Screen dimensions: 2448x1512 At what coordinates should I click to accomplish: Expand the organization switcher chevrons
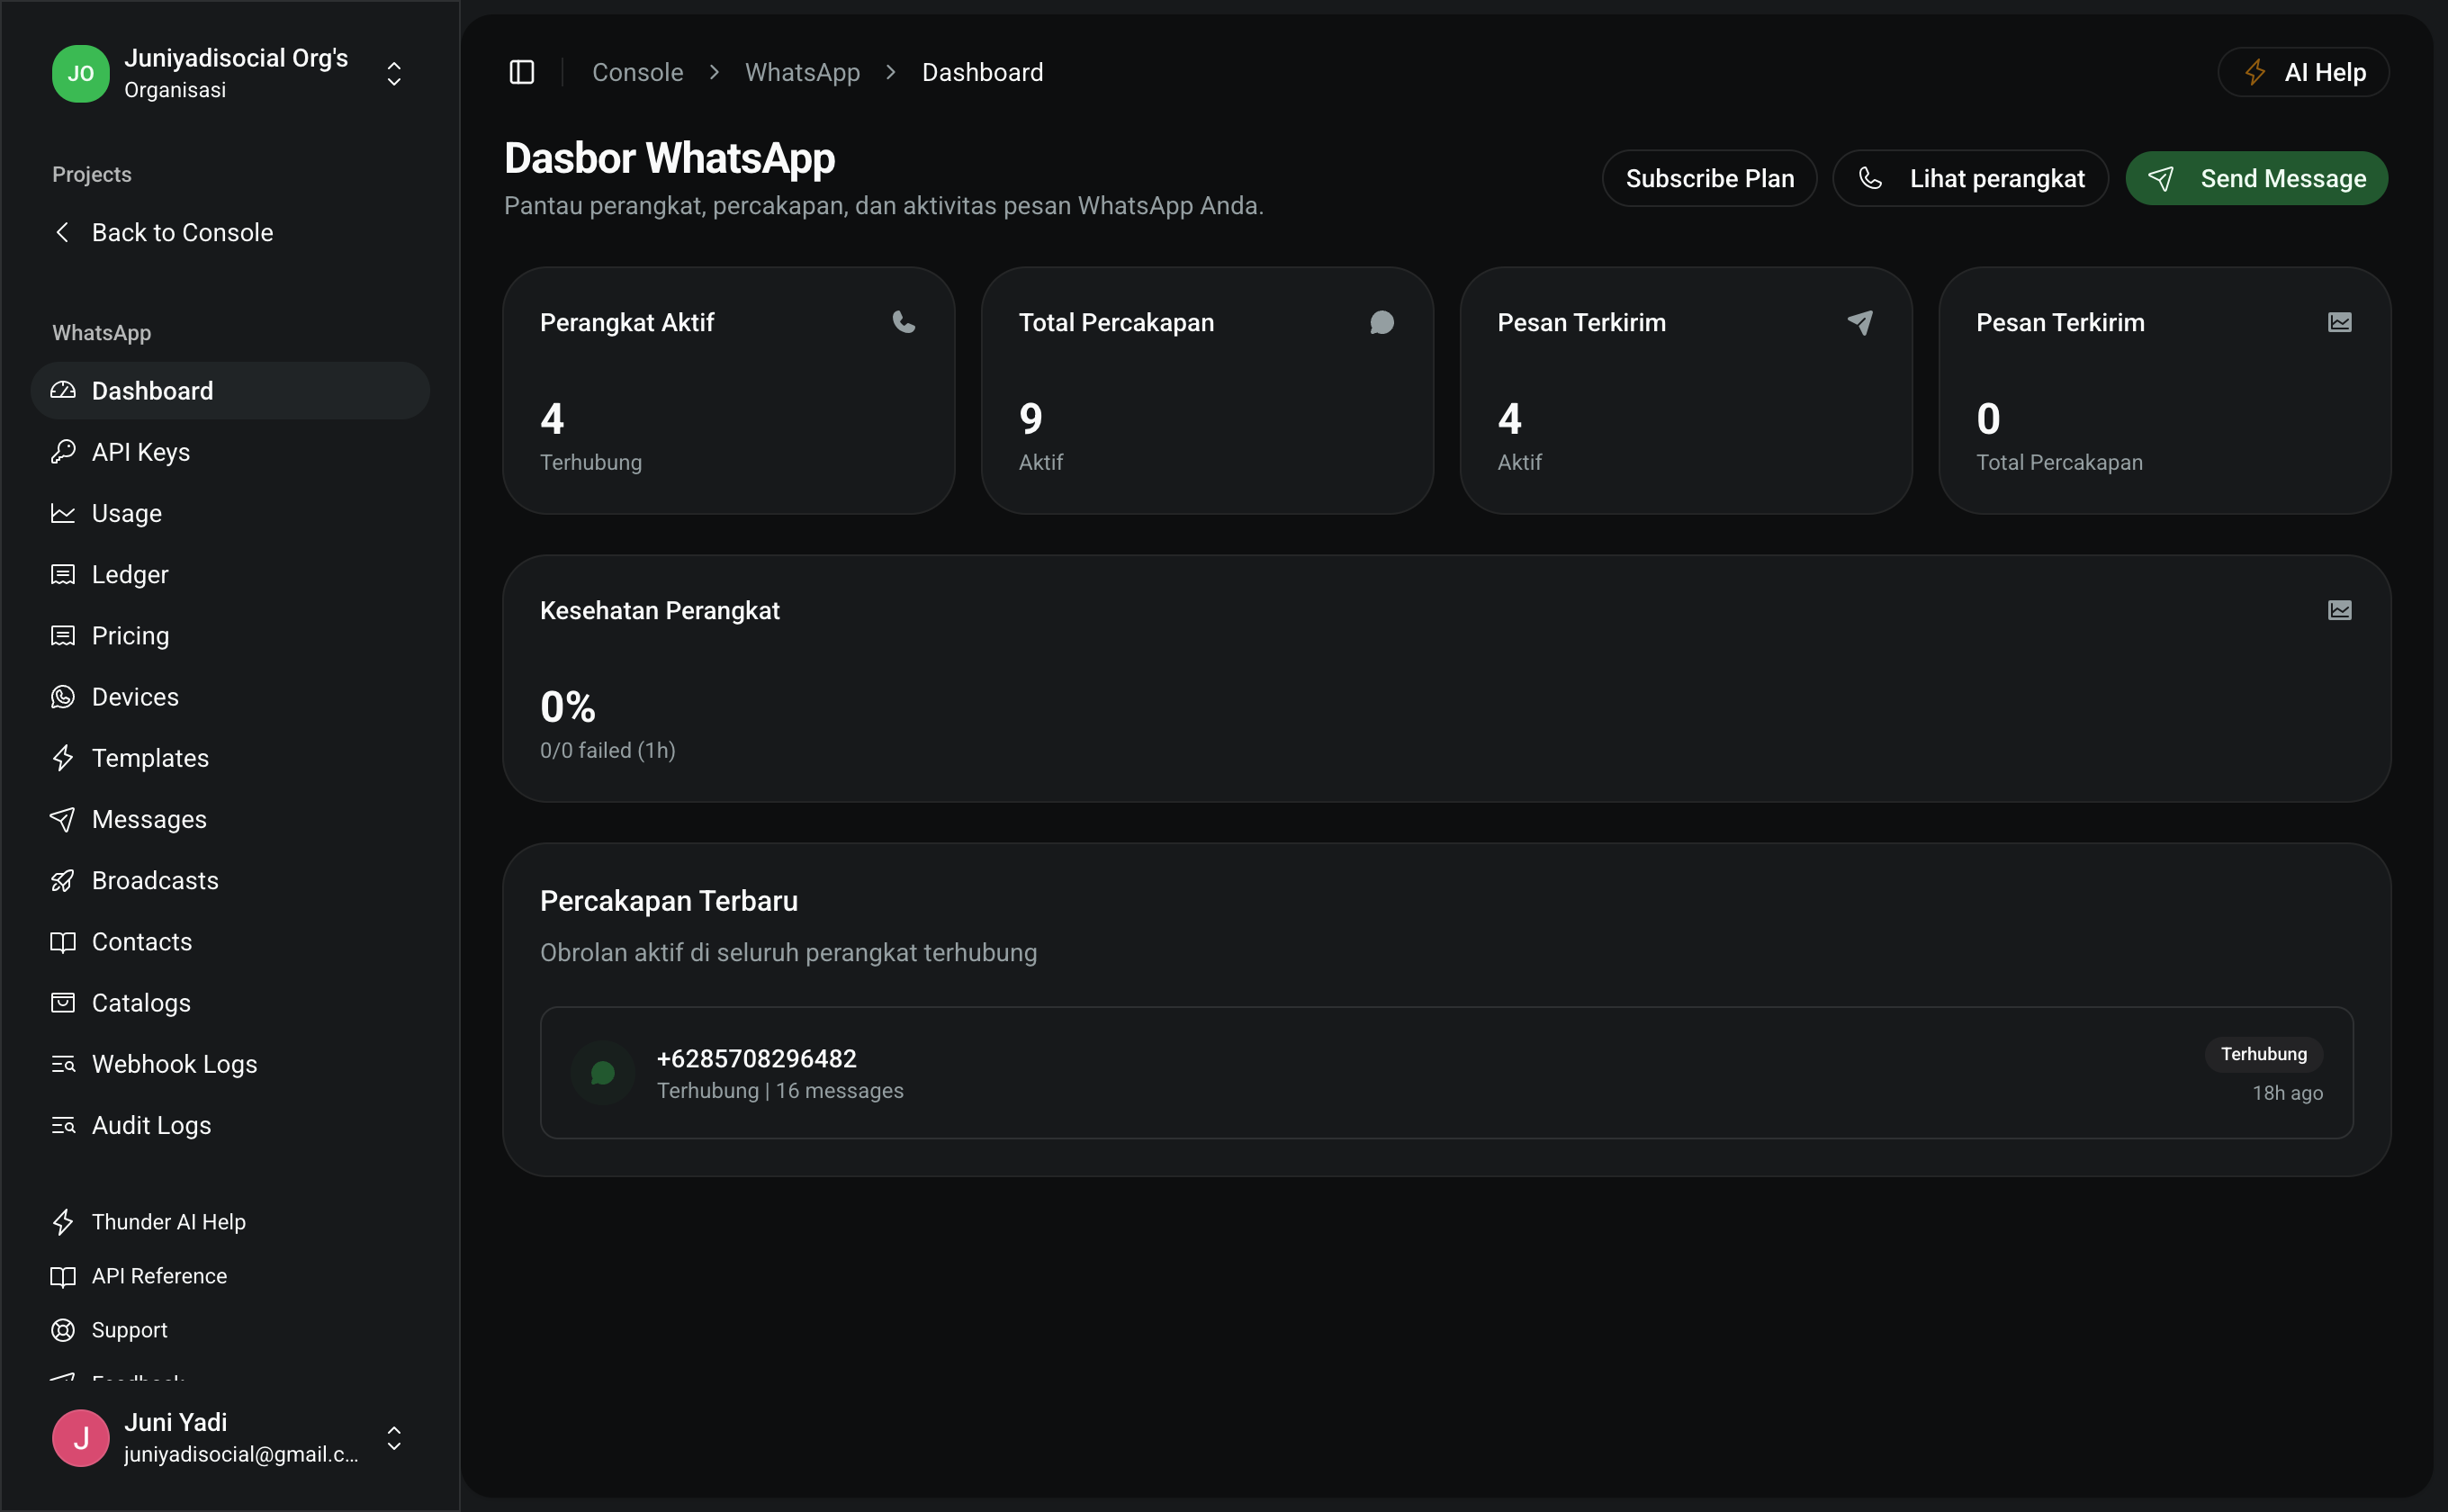point(394,74)
